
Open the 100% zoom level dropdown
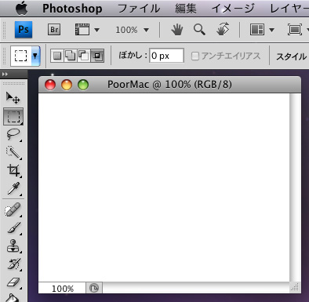click(132, 30)
